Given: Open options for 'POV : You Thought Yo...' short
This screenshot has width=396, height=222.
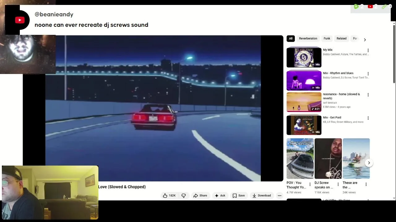Looking at the screenshot, I should tap(310, 184).
